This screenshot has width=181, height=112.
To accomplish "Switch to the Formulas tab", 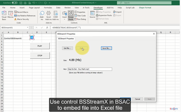I will pos(48,7).
